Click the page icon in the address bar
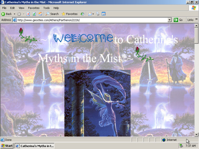The image size is (199, 149). (15, 20)
